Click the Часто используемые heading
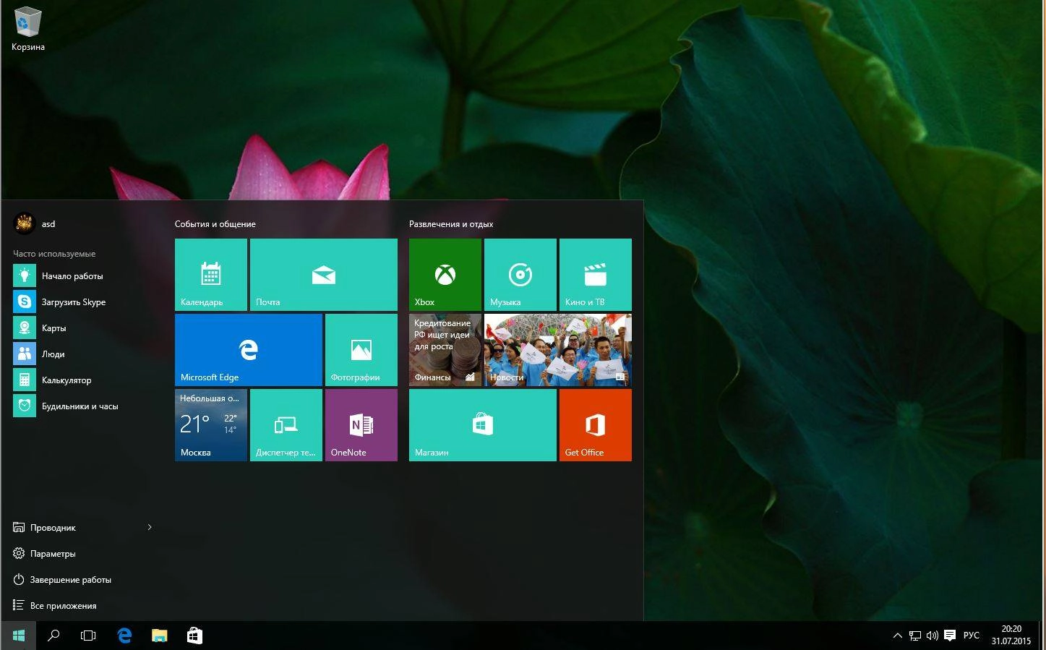 tap(54, 254)
